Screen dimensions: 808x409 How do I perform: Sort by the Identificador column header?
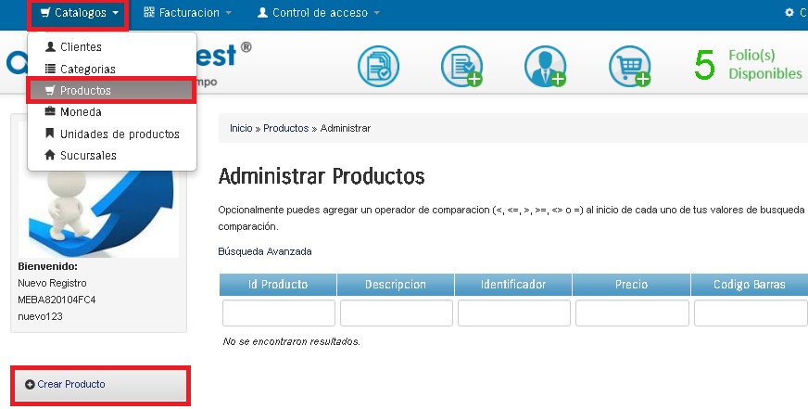(x=512, y=285)
